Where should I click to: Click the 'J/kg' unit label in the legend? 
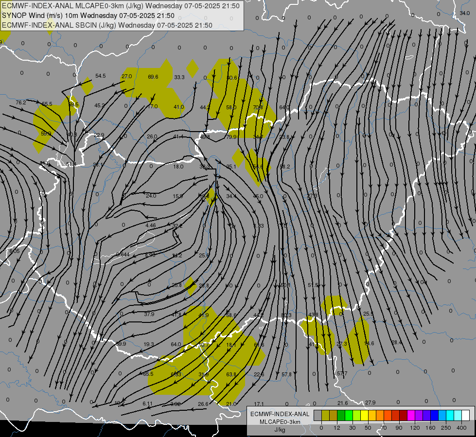click(280, 430)
